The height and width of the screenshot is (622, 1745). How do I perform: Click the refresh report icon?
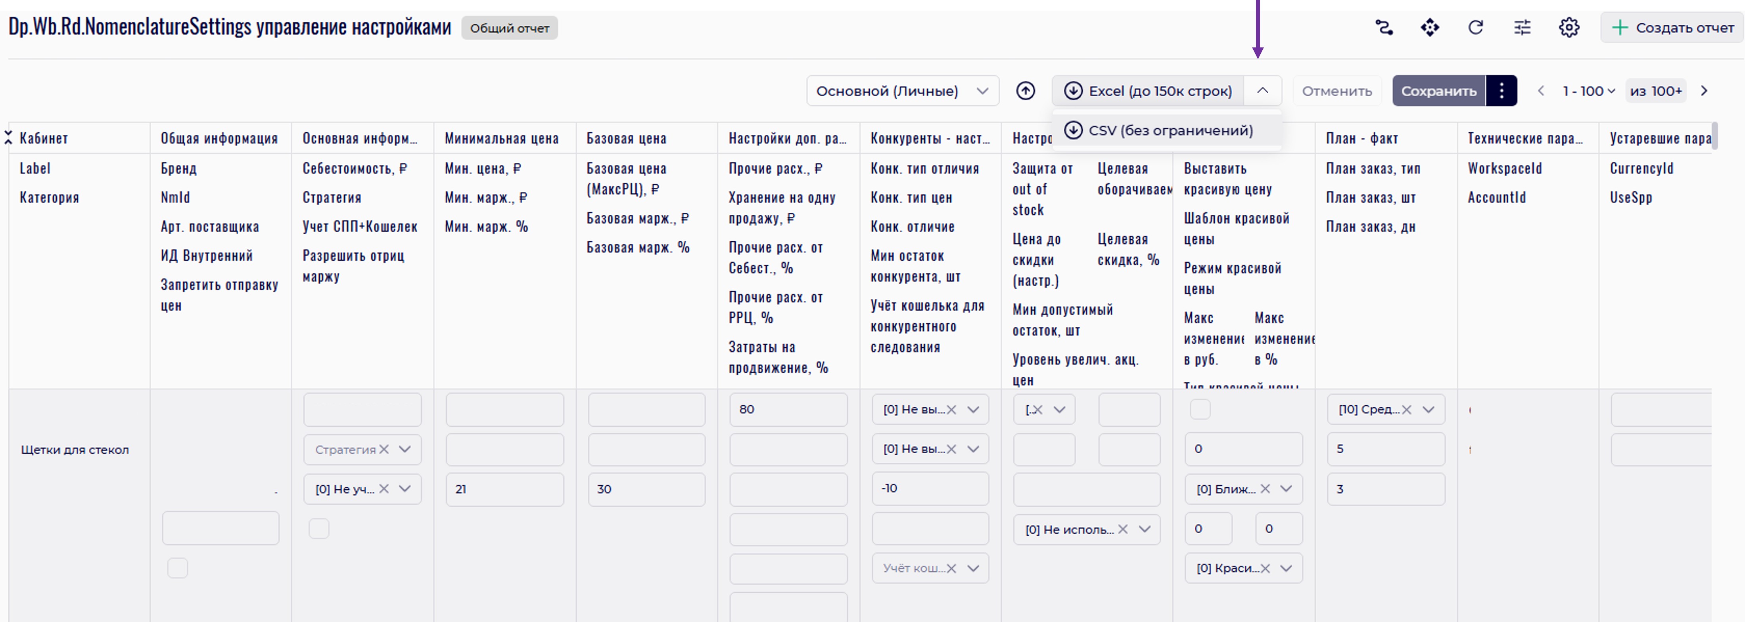(1475, 28)
